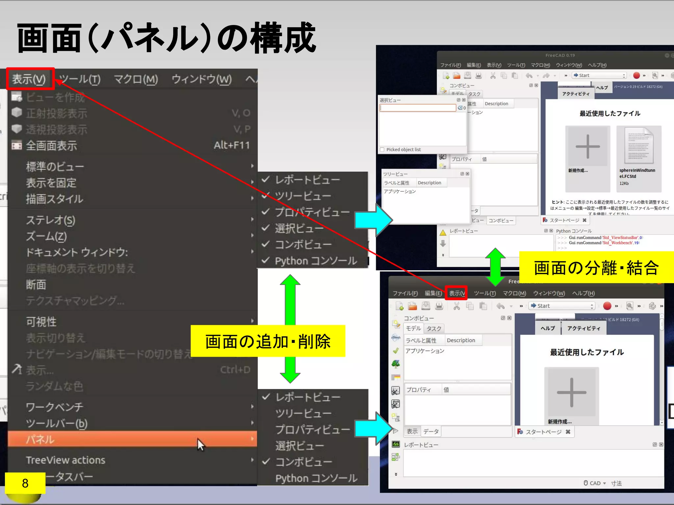This screenshot has height=505, width=674.
Task: Click New document icon in lower FreeCAD window
Action: coord(400,306)
